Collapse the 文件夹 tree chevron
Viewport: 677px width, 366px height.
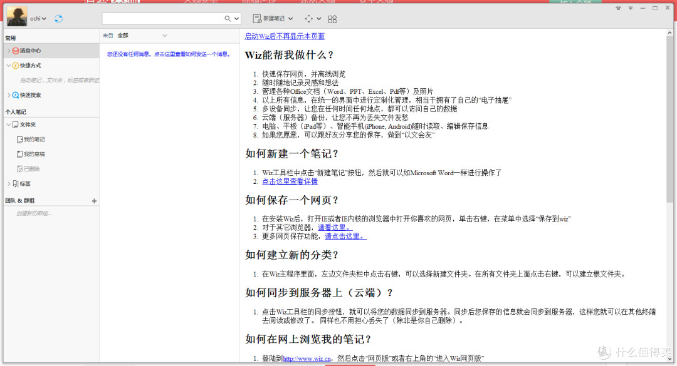click(x=9, y=125)
